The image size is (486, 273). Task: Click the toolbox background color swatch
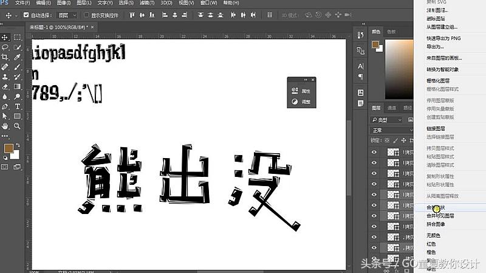click(16, 156)
